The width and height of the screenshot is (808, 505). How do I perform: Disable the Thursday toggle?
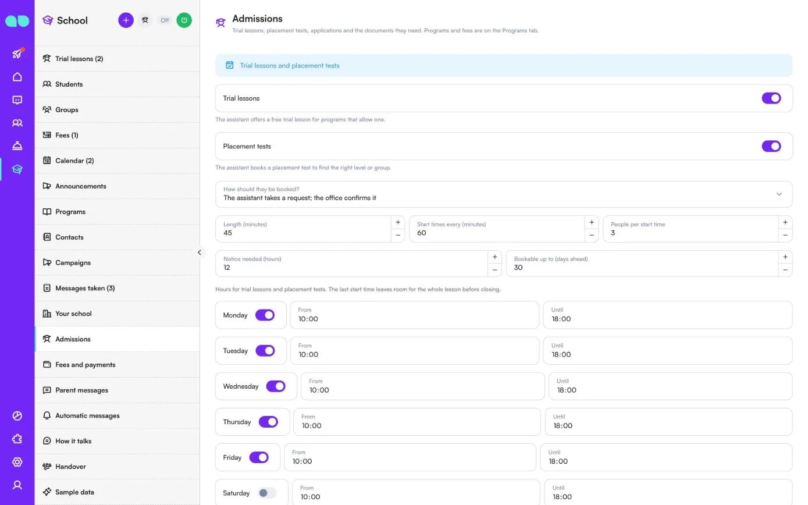[268, 422]
